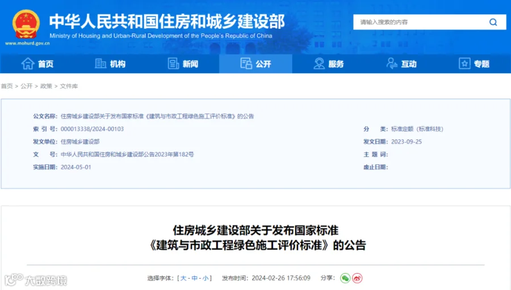Set font size to 中

195,278
